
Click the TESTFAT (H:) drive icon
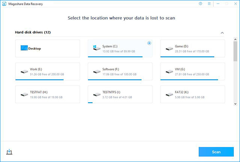[24, 95]
